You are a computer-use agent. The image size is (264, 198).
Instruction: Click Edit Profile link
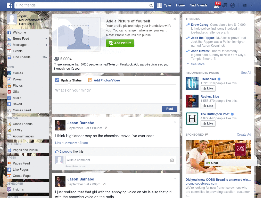[x=27, y=24]
